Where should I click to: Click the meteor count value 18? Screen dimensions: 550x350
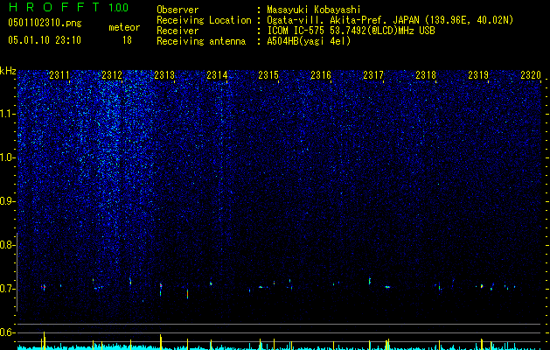coord(127,40)
